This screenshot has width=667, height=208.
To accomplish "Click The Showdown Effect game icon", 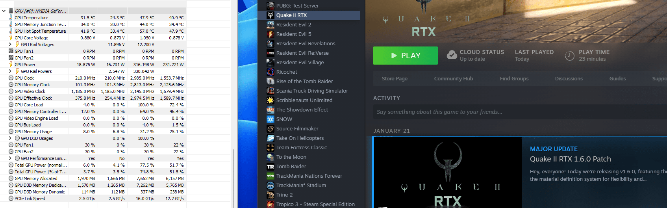I will 271,110.
